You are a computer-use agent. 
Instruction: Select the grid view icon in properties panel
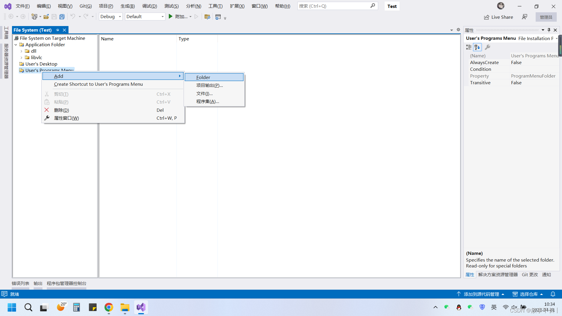coord(469,47)
